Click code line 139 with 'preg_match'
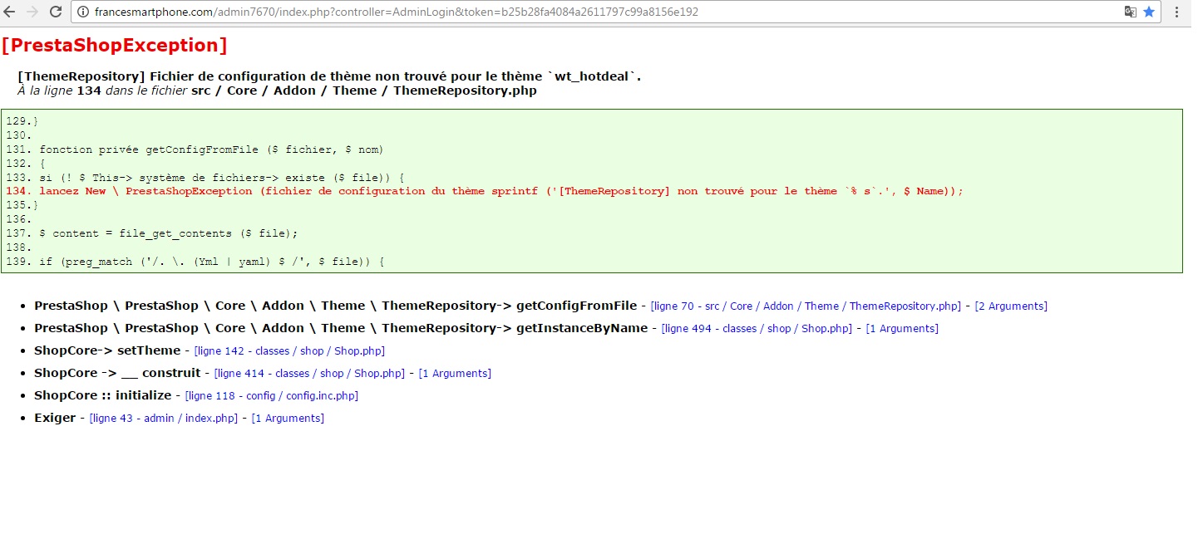This screenshot has height=534, width=1198. (195, 262)
